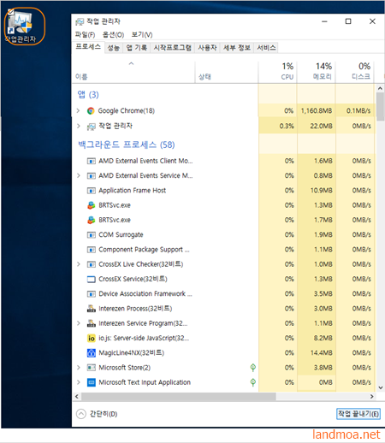This screenshot has width=385, height=443.
Task: Select the Interezen Process icon
Action: pos(91,309)
